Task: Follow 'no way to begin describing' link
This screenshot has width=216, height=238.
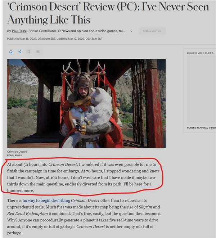Action: pos(46,201)
